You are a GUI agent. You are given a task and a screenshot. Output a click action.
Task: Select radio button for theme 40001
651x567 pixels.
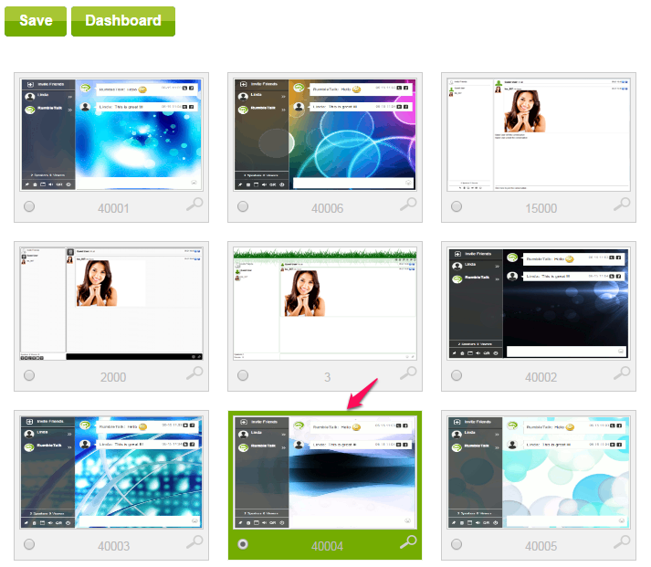pyautogui.click(x=29, y=207)
